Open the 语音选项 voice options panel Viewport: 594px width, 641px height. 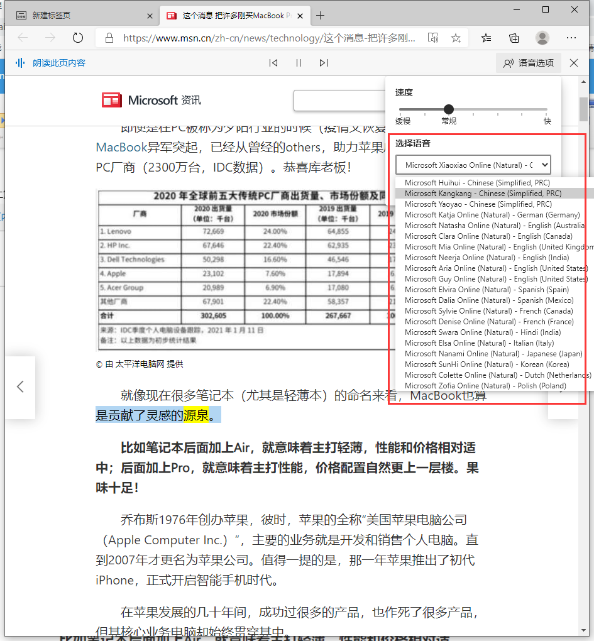pos(527,63)
